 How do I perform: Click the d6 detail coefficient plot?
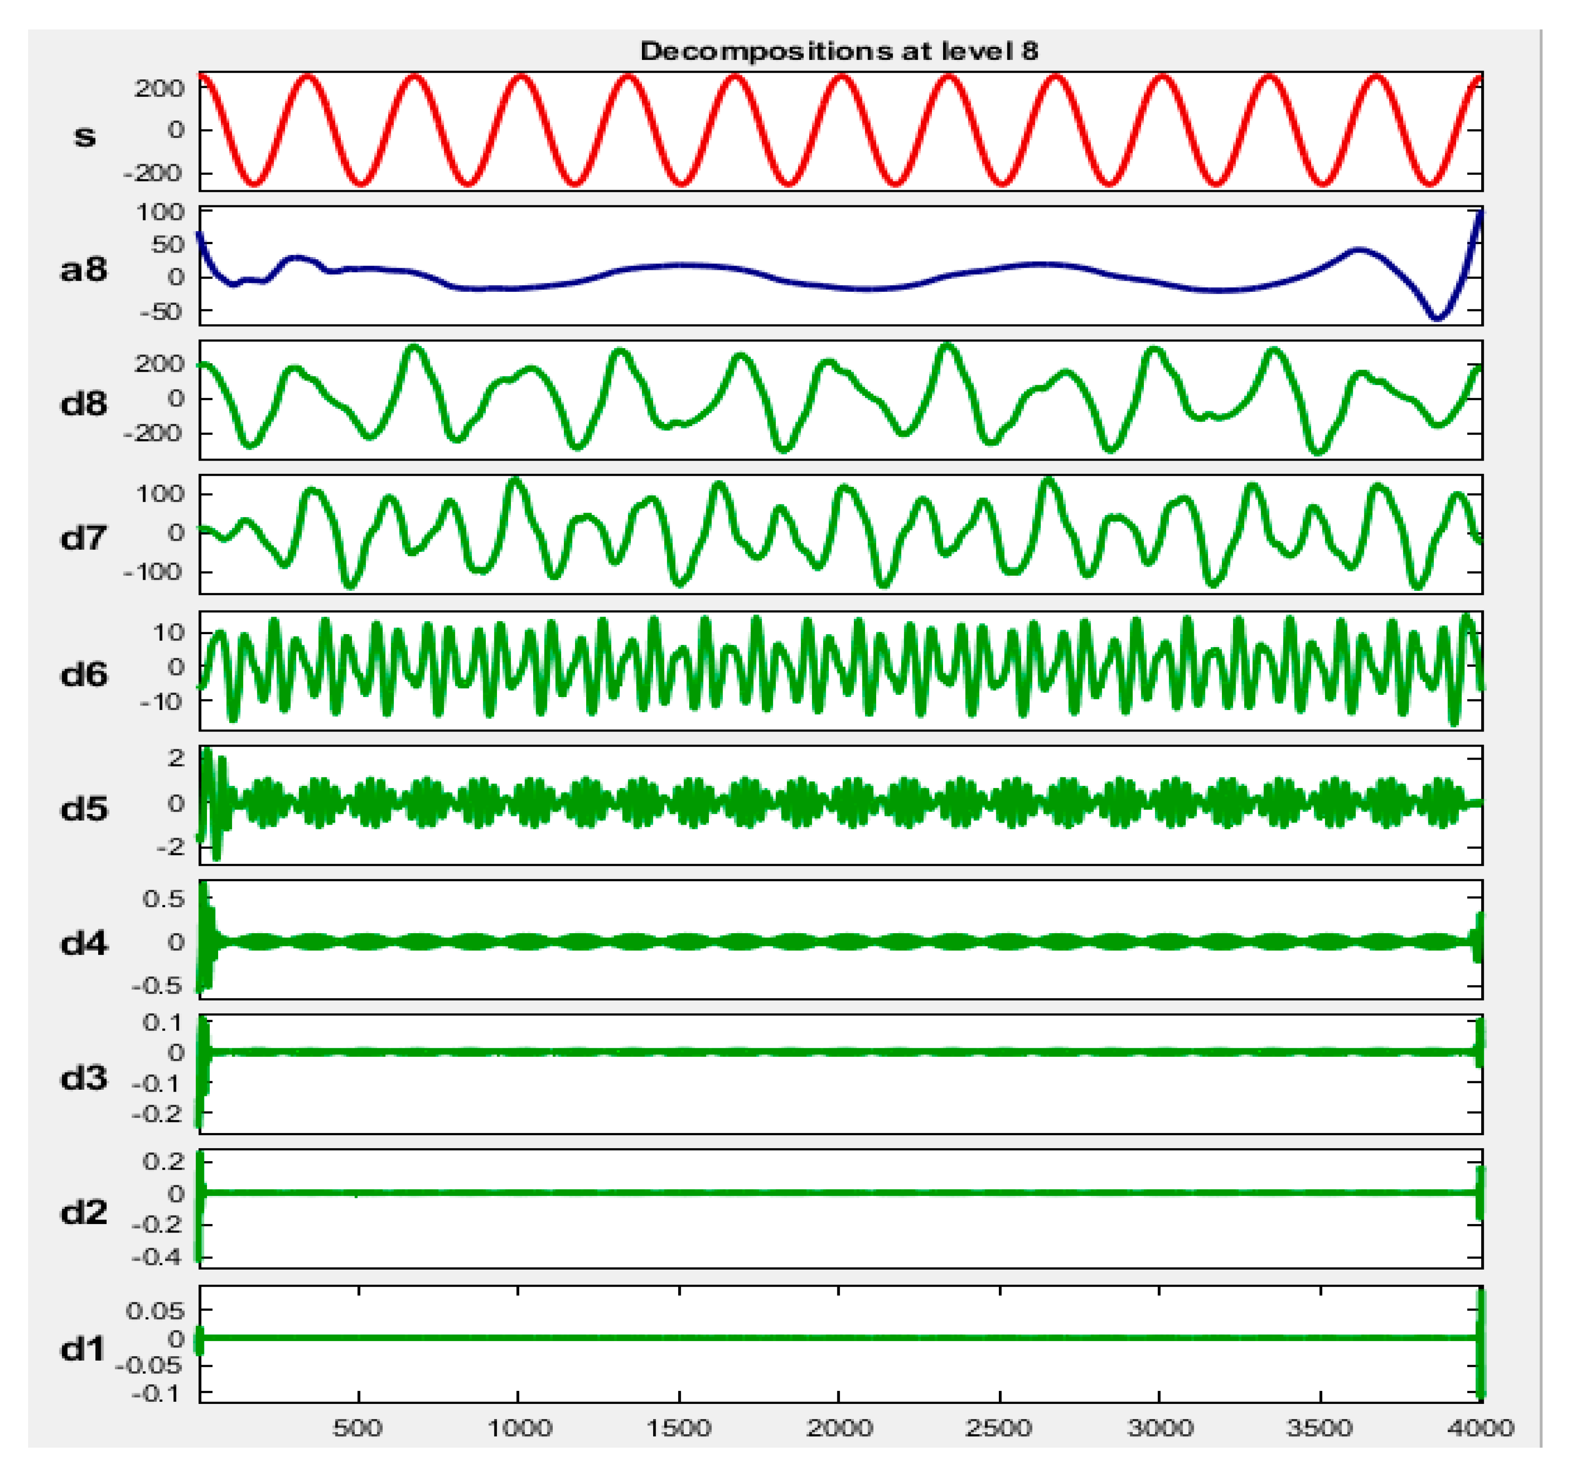(840, 669)
